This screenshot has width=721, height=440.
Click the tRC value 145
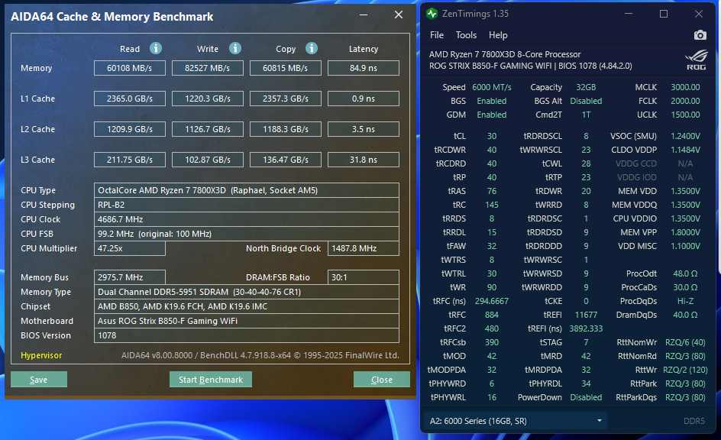[x=492, y=205]
